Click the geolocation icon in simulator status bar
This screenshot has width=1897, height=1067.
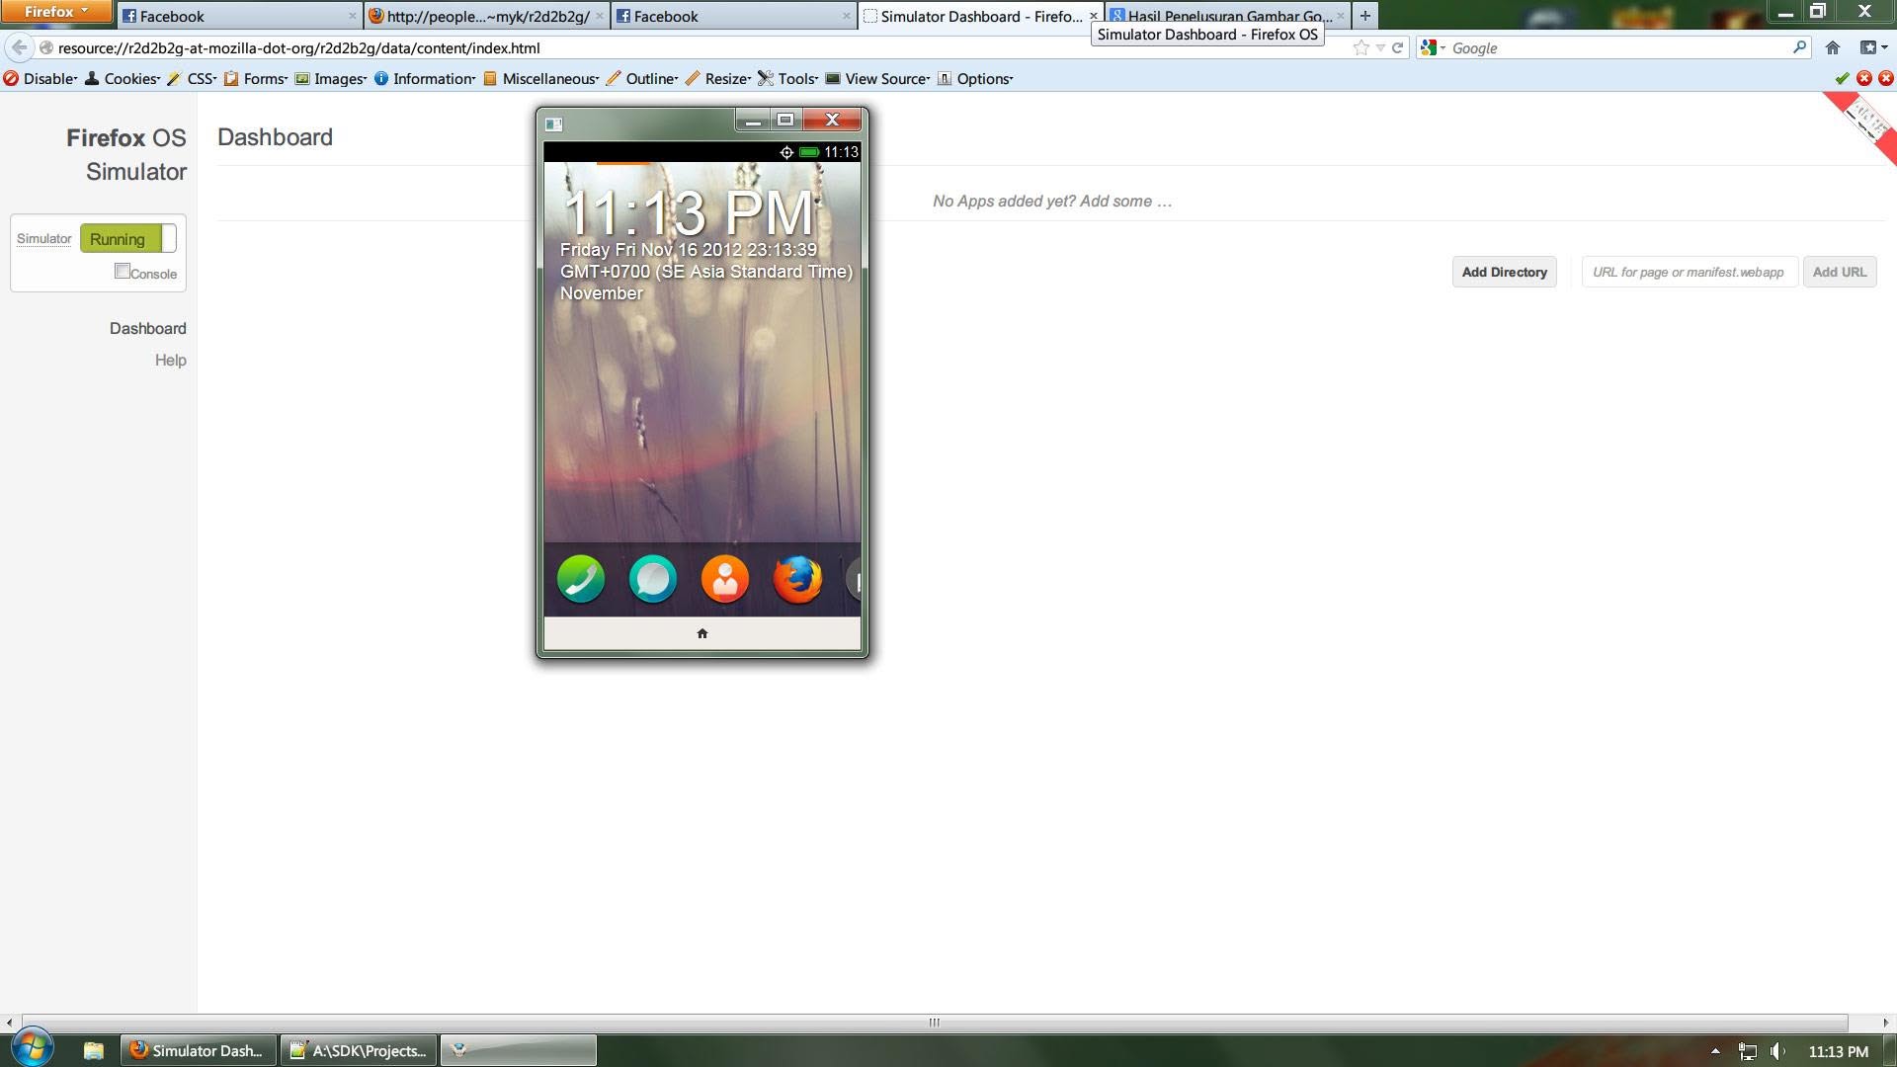point(786,152)
